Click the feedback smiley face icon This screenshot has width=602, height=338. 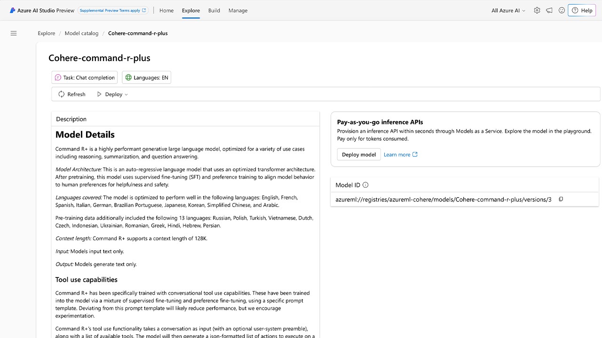pyautogui.click(x=562, y=10)
